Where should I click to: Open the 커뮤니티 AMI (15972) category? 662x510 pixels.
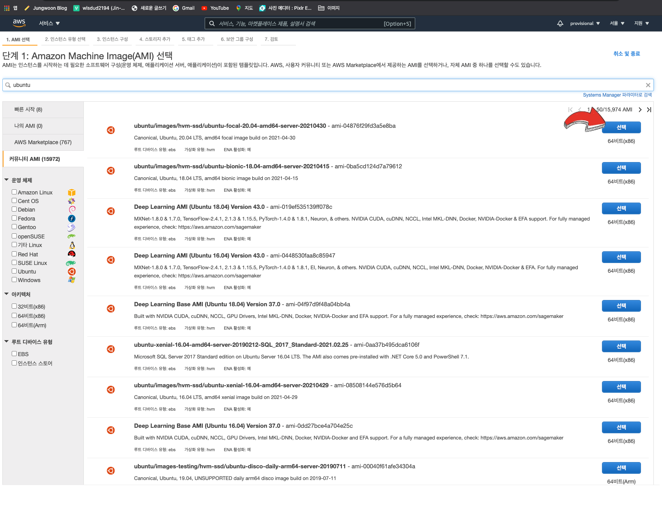tap(43, 159)
